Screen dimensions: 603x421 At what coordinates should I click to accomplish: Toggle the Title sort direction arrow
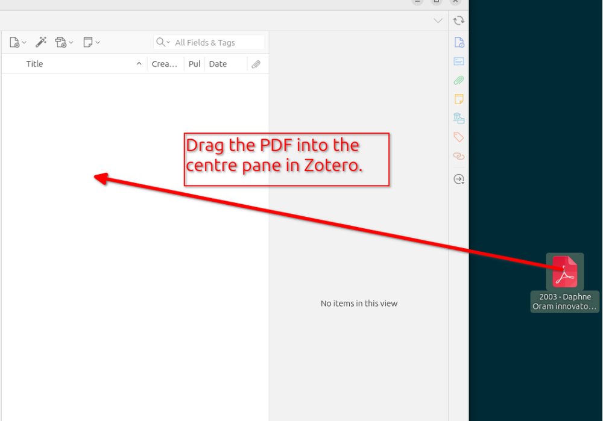139,64
